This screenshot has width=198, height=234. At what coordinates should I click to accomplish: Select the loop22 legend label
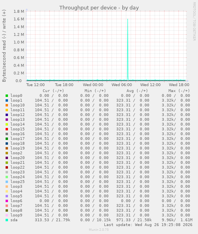coord(18,167)
